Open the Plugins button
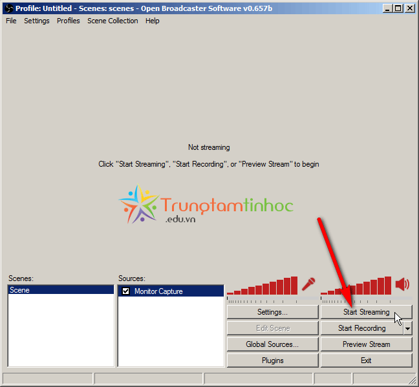 click(x=273, y=361)
